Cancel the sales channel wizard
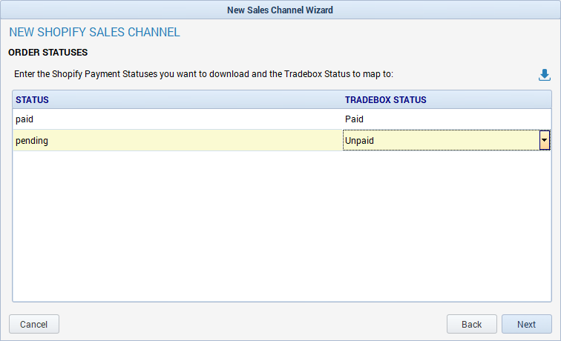 pos(34,324)
